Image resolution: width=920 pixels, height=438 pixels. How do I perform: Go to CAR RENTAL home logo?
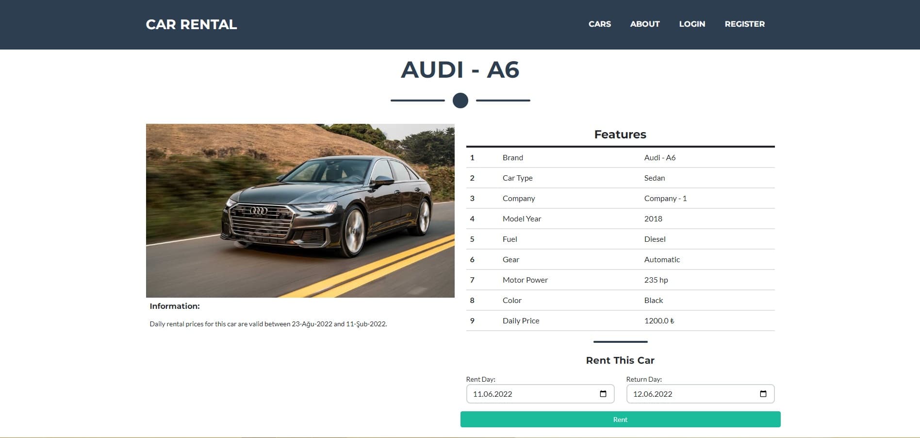coord(191,24)
